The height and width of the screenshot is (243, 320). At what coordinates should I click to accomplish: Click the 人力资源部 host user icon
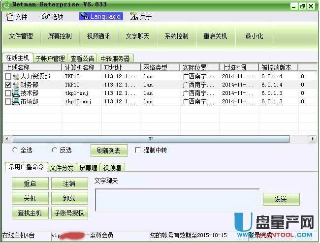tap(16, 77)
